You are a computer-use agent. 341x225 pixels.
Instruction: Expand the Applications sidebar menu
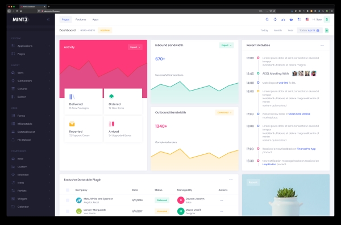click(x=31, y=46)
